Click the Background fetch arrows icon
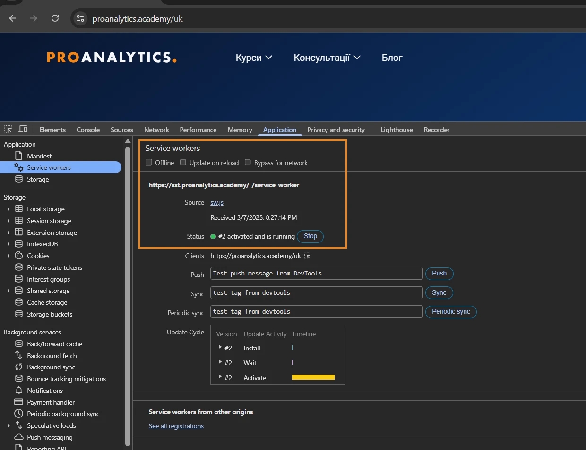586x450 pixels. coord(19,355)
